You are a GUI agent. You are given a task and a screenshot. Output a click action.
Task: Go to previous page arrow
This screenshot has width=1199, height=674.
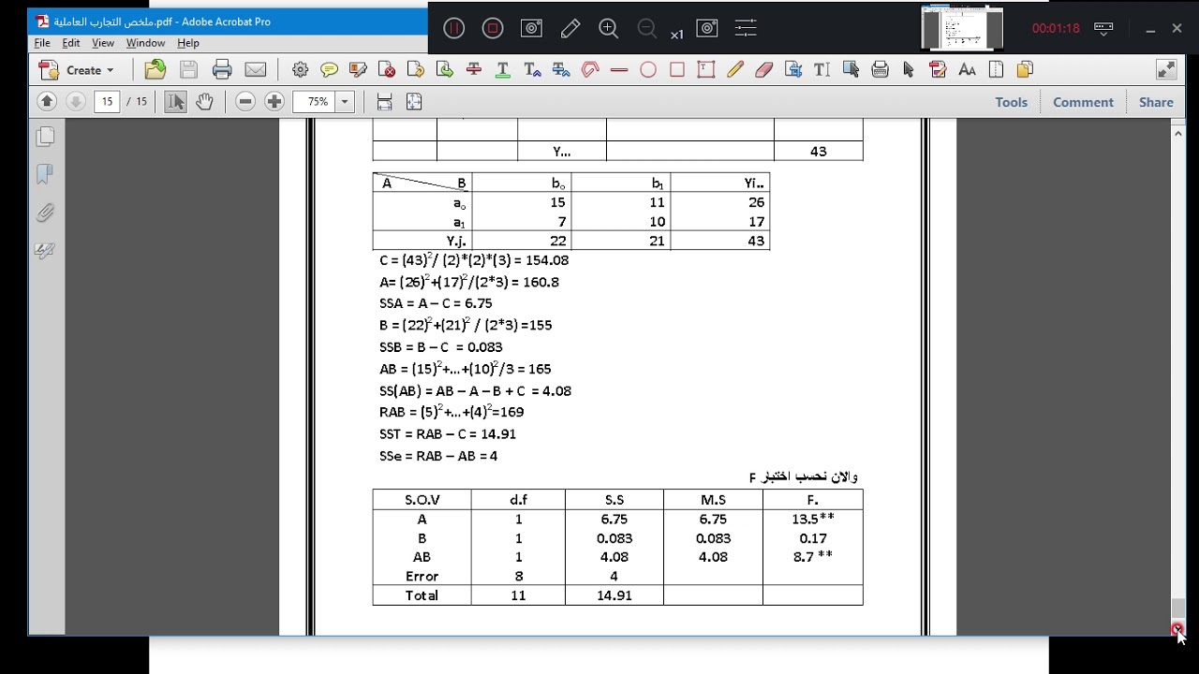point(47,101)
